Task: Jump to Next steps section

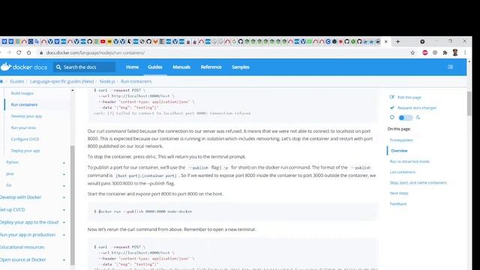Action: [x=399, y=193]
